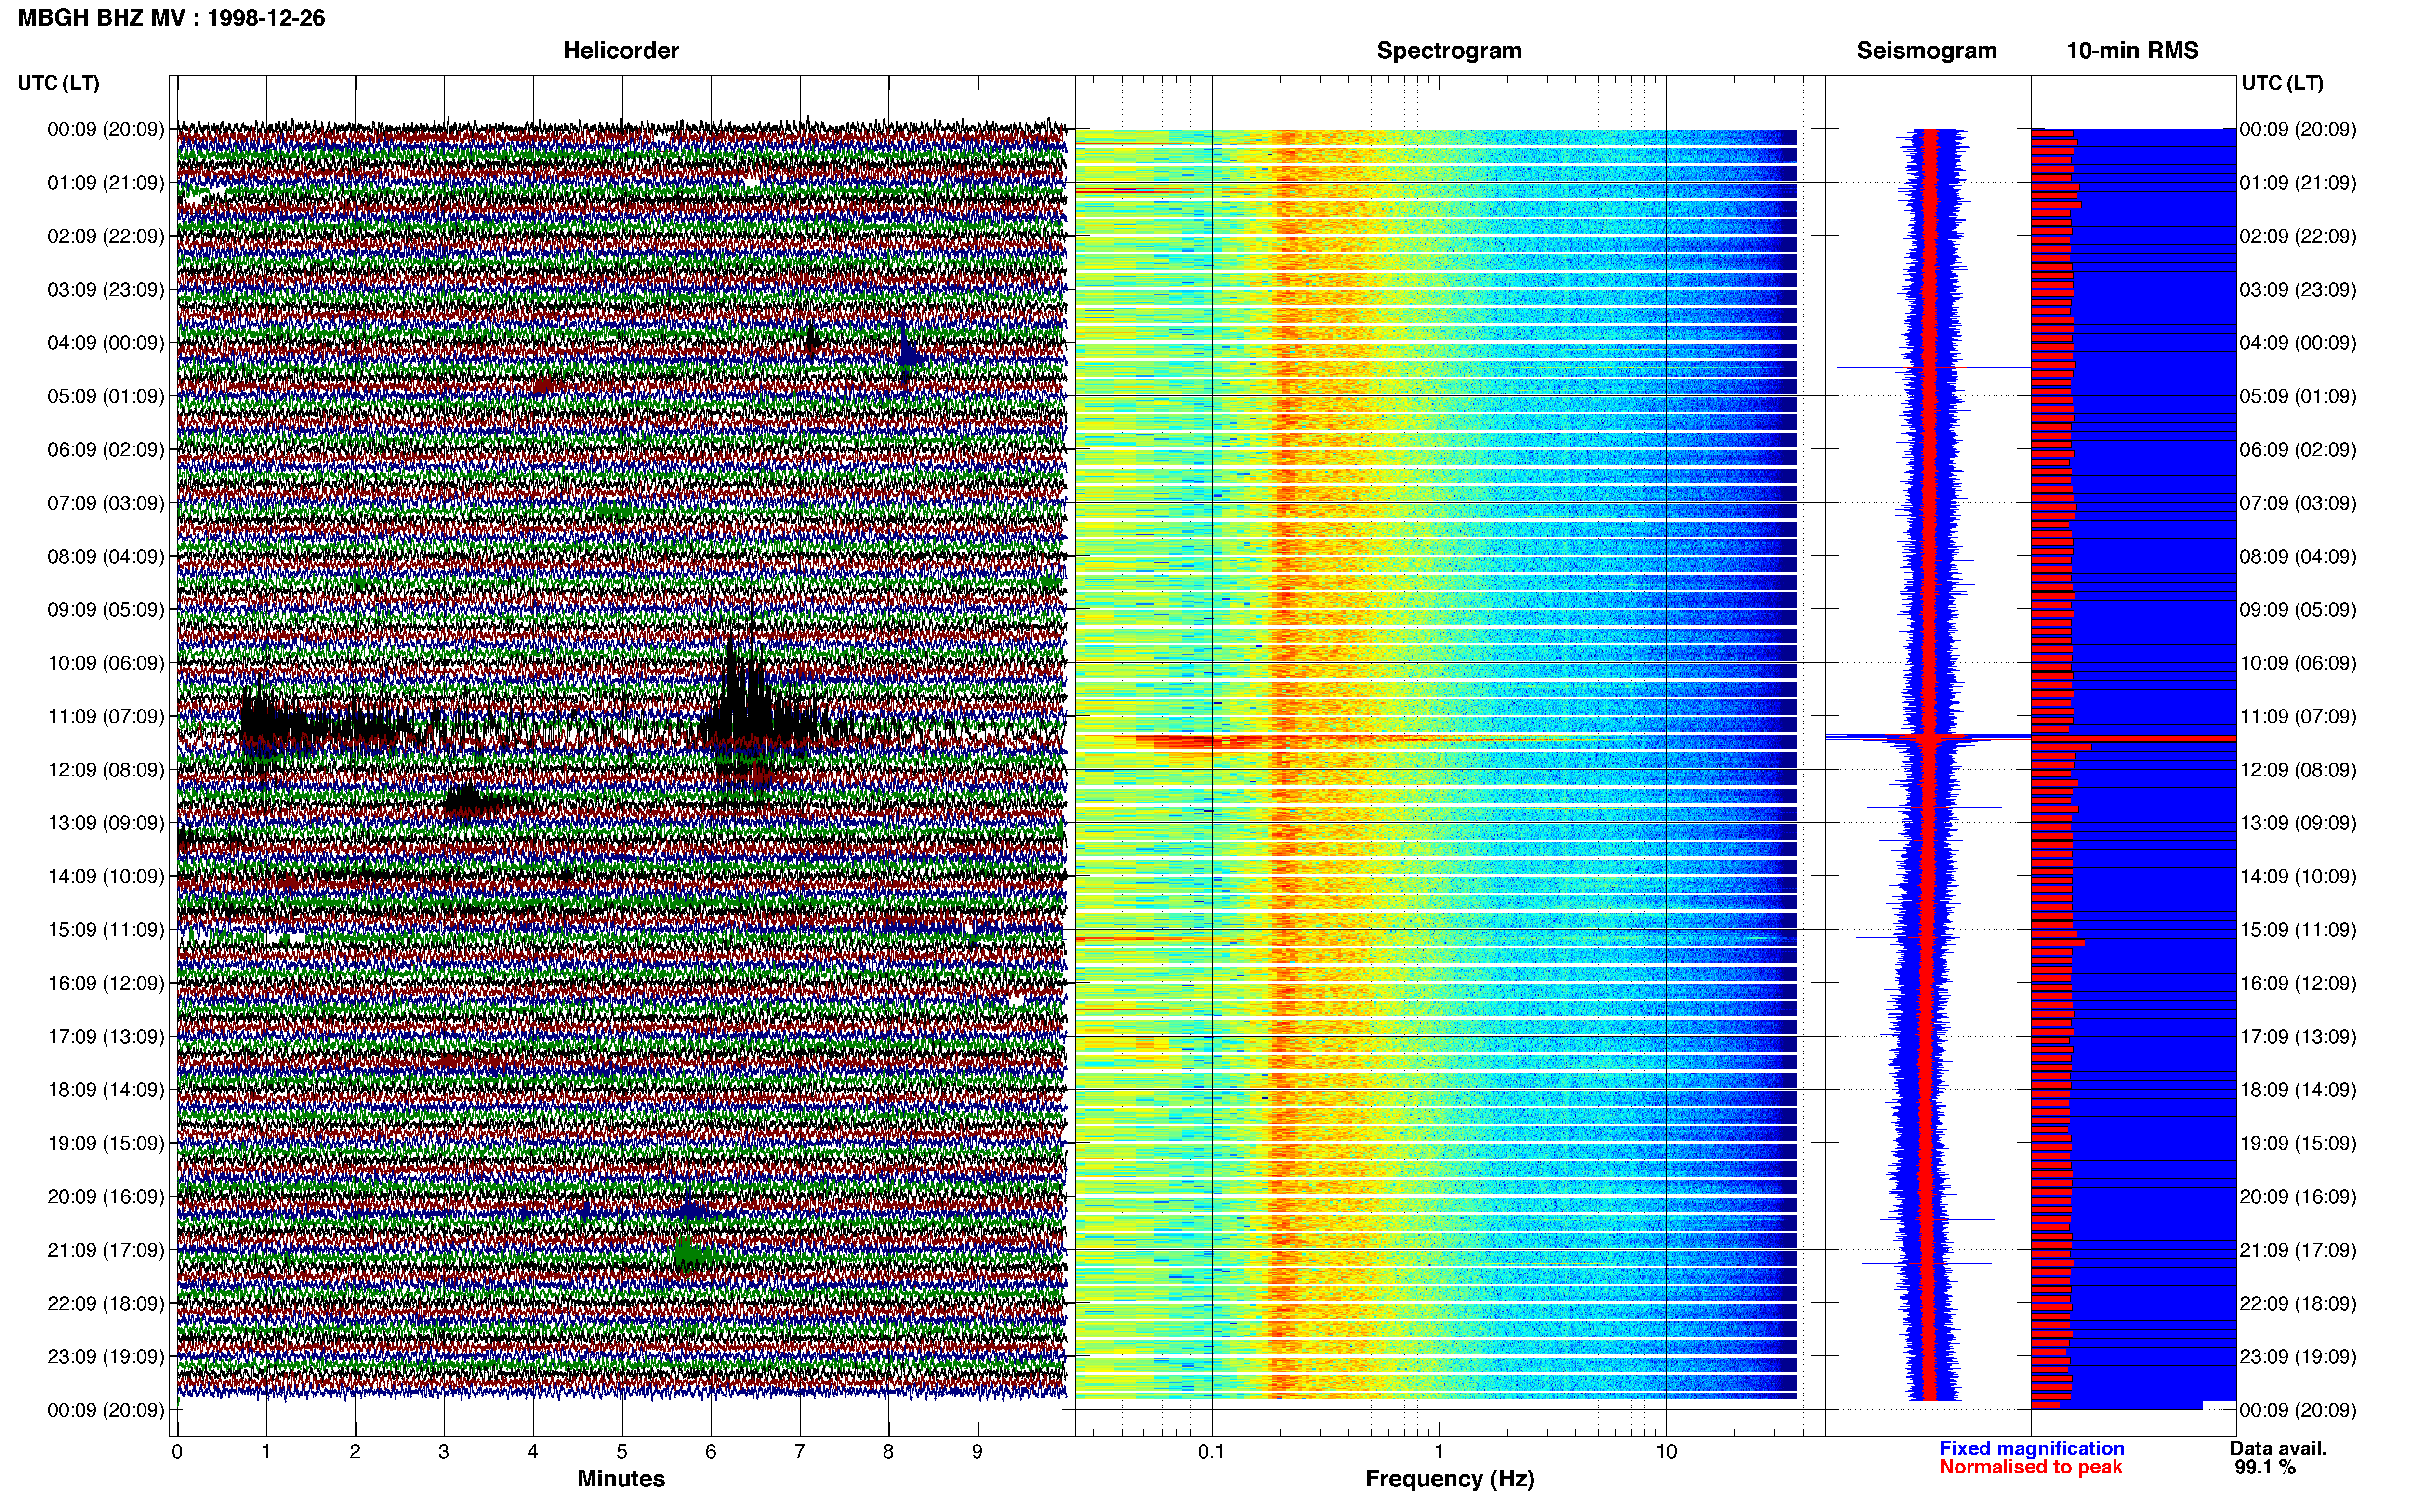
Task: Click the 'Data avail.' label
Action: [x=2278, y=1448]
